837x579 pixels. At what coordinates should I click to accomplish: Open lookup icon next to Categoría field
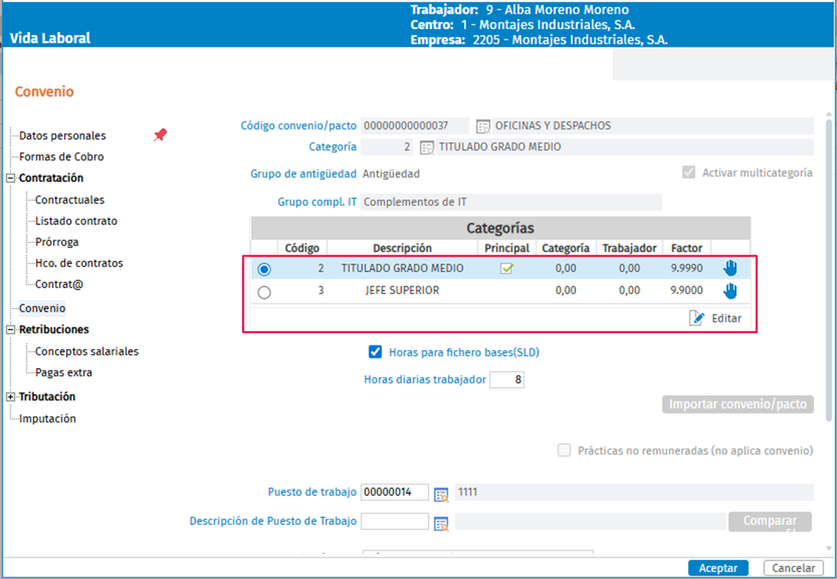pyautogui.click(x=427, y=148)
